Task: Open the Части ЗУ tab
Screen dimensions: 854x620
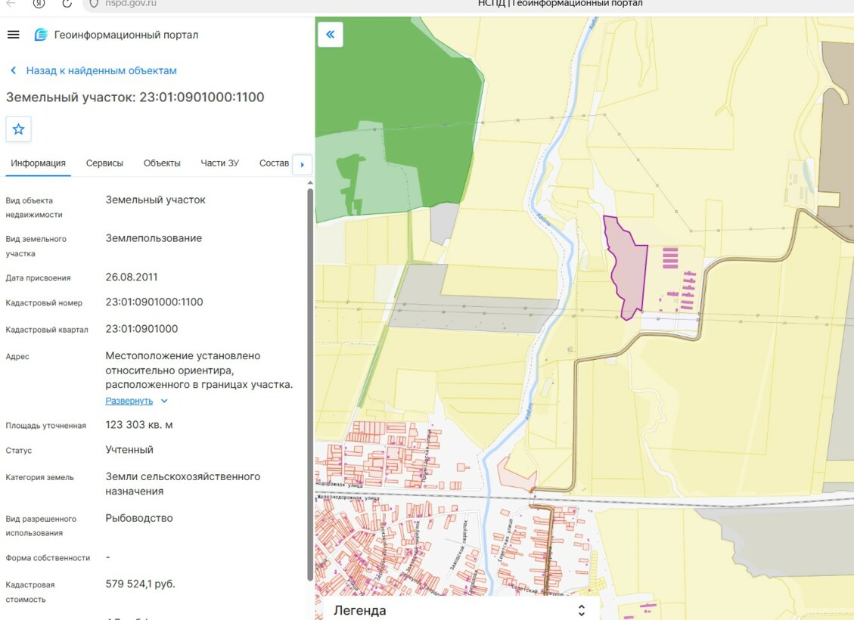Action: pos(219,163)
